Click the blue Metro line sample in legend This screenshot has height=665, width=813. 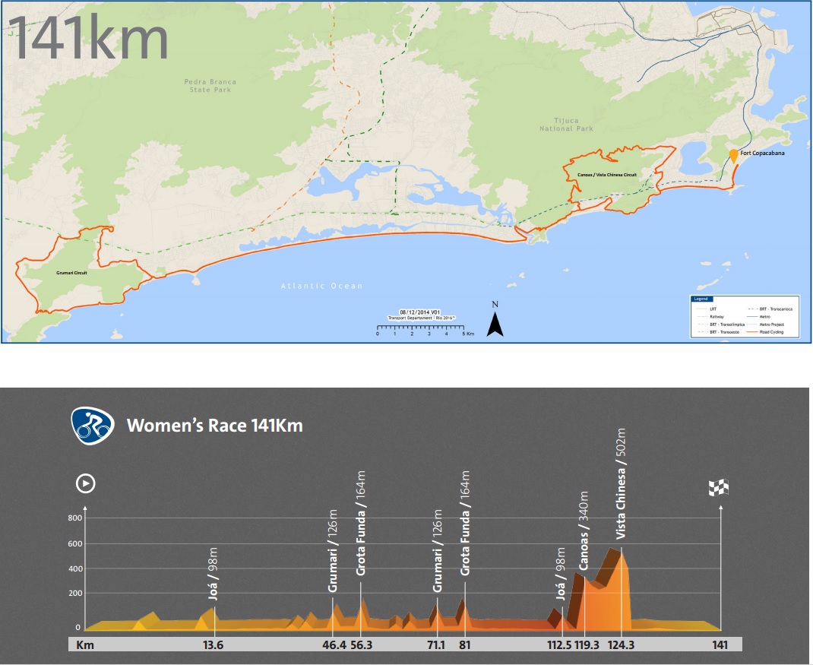pos(754,316)
